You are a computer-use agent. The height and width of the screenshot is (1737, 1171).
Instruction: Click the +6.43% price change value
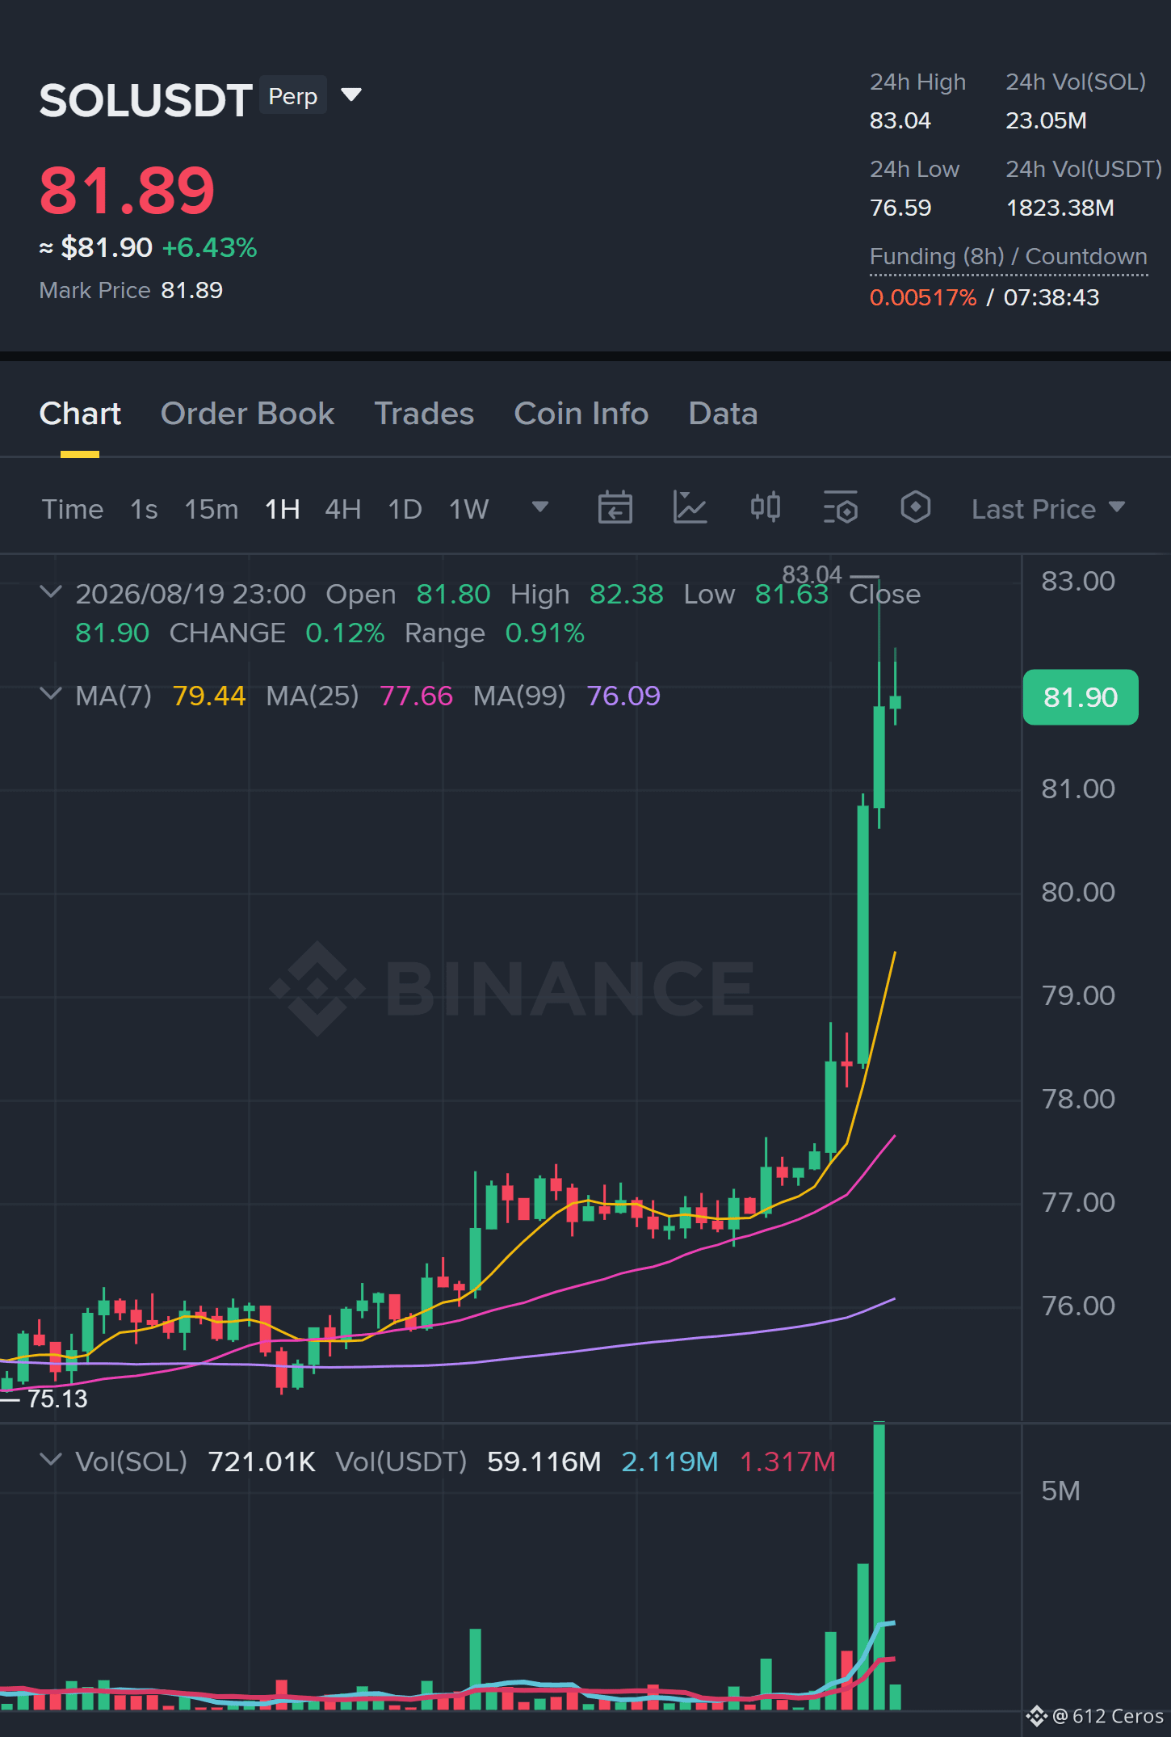[209, 247]
